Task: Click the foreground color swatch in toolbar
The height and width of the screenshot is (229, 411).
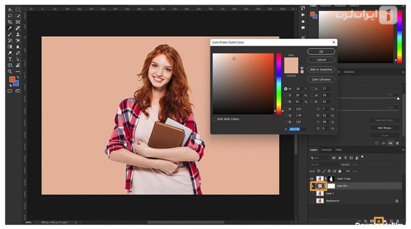Action: [12, 80]
